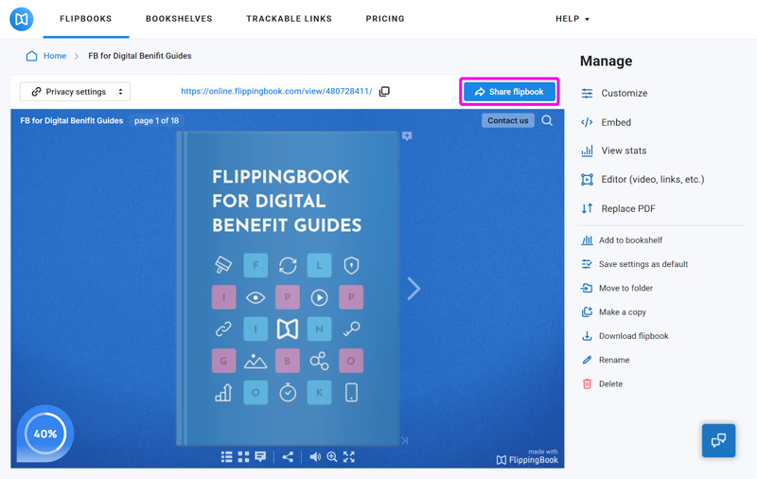Go to next page with arrow
Image resolution: width=757 pixels, height=479 pixels.
414,289
